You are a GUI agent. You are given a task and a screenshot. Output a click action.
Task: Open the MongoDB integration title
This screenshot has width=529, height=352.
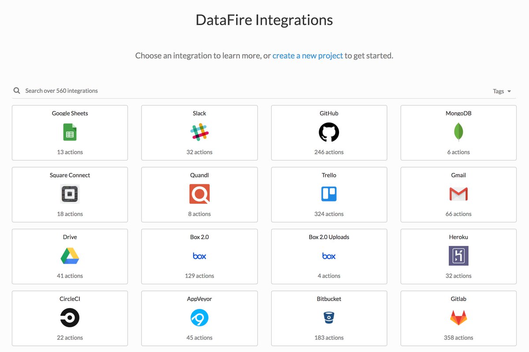[x=458, y=113]
